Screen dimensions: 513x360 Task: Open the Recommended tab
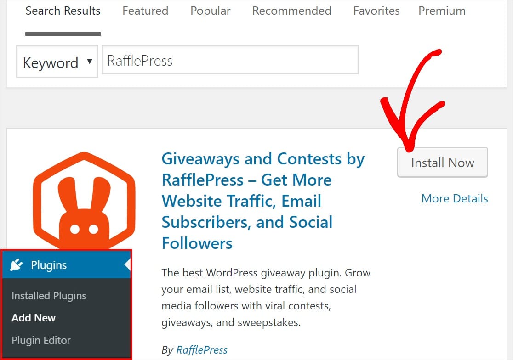click(x=291, y=11)
